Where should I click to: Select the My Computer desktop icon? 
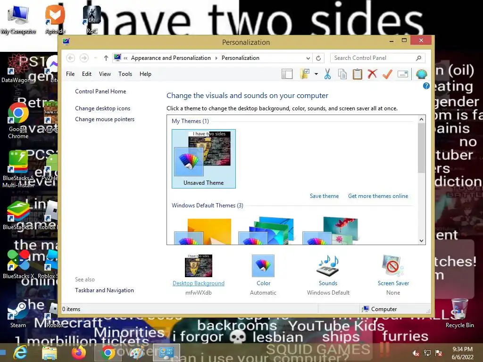pyautogui.click(x=18, y=20)
